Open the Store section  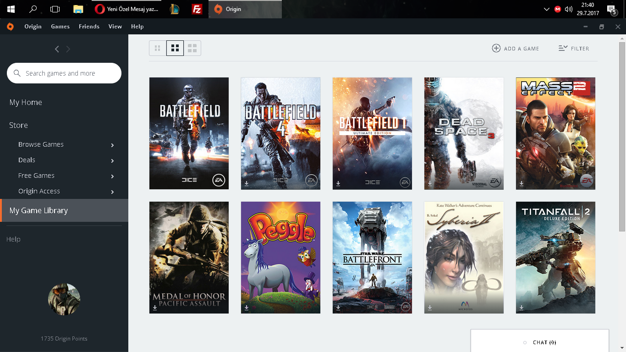click(x=18, y=125)
